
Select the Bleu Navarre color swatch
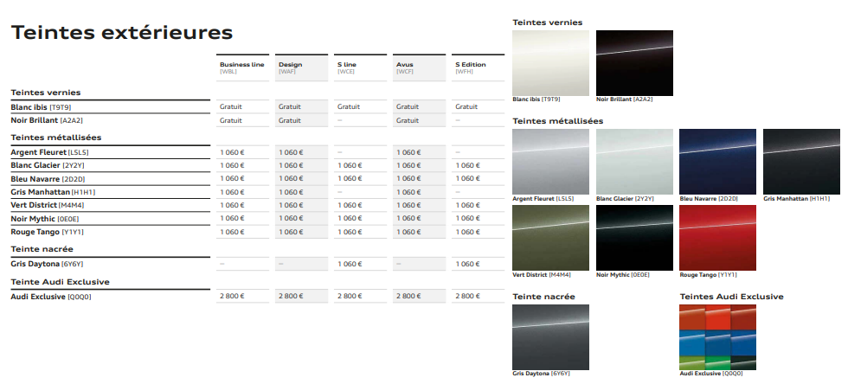pos(717,162)
